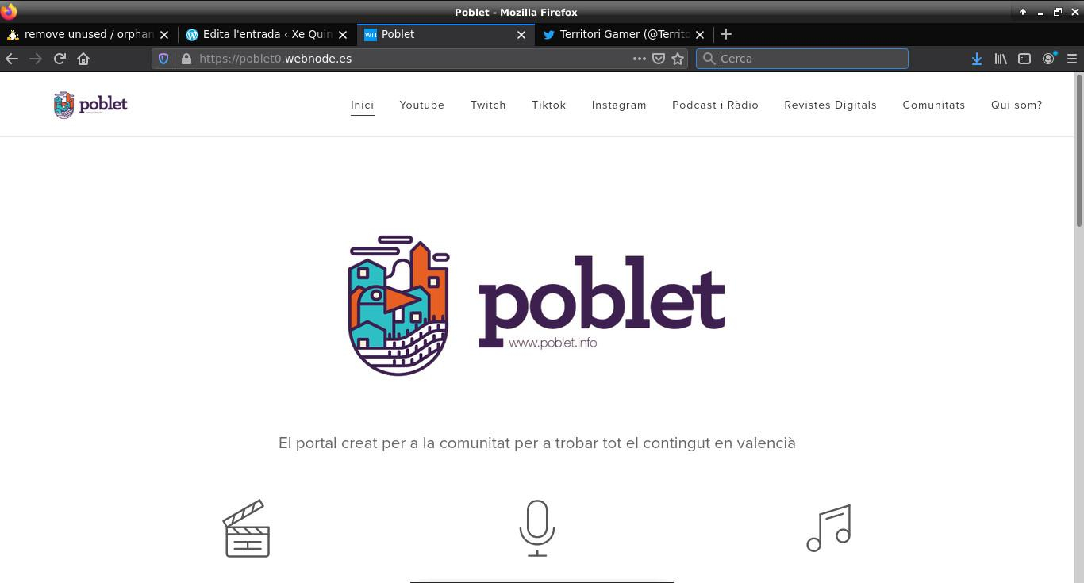Show site security padlock info
This screenshot has width=1084, height=583.
click(186, 59)
